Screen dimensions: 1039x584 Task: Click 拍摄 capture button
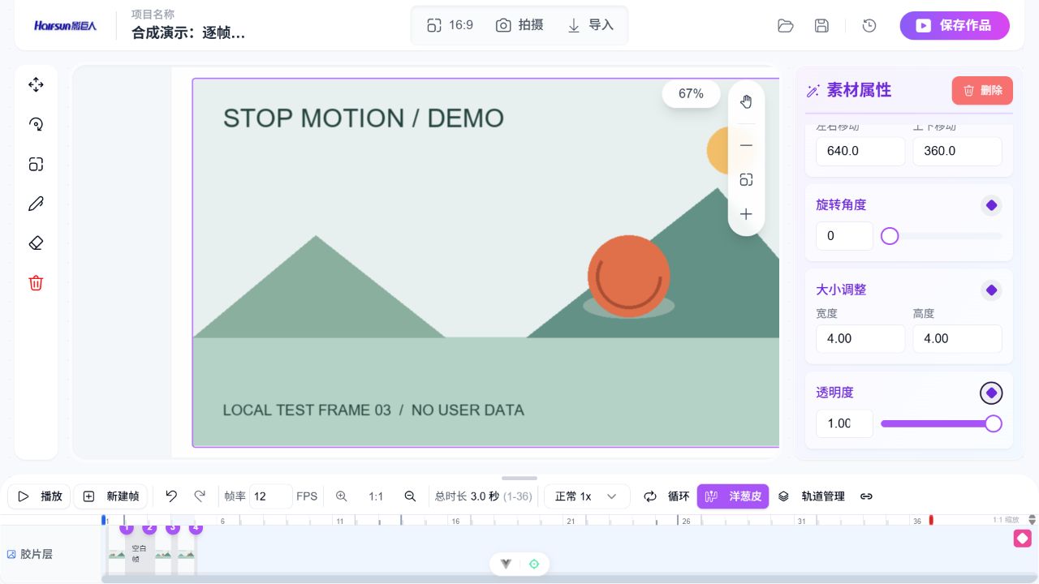coord(519,25)
